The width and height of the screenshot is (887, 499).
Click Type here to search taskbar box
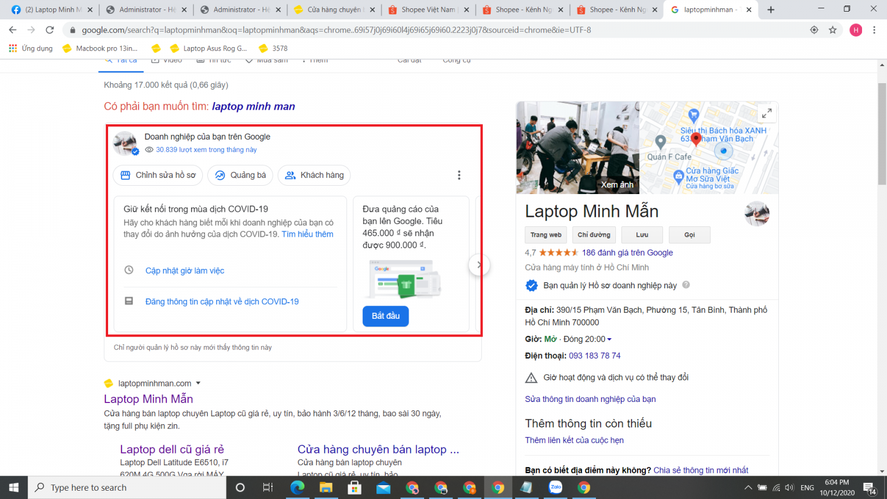click(x=127, y=487)
